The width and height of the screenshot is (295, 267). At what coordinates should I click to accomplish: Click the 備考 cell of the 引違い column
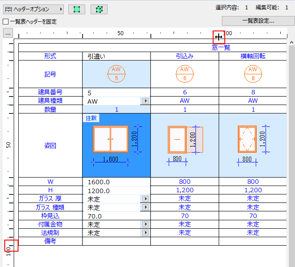116,241
